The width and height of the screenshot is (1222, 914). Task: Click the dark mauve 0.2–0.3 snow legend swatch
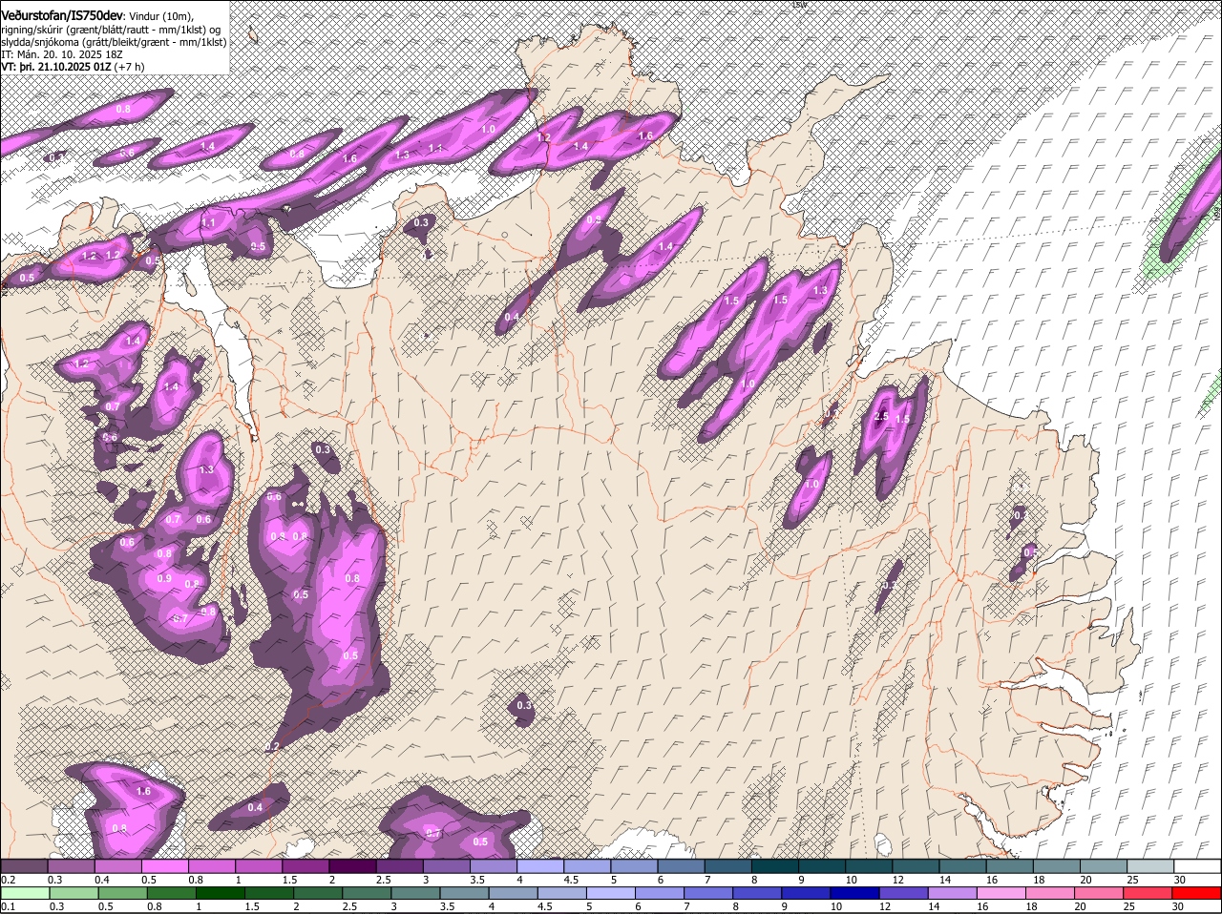[x=24, y=866]
